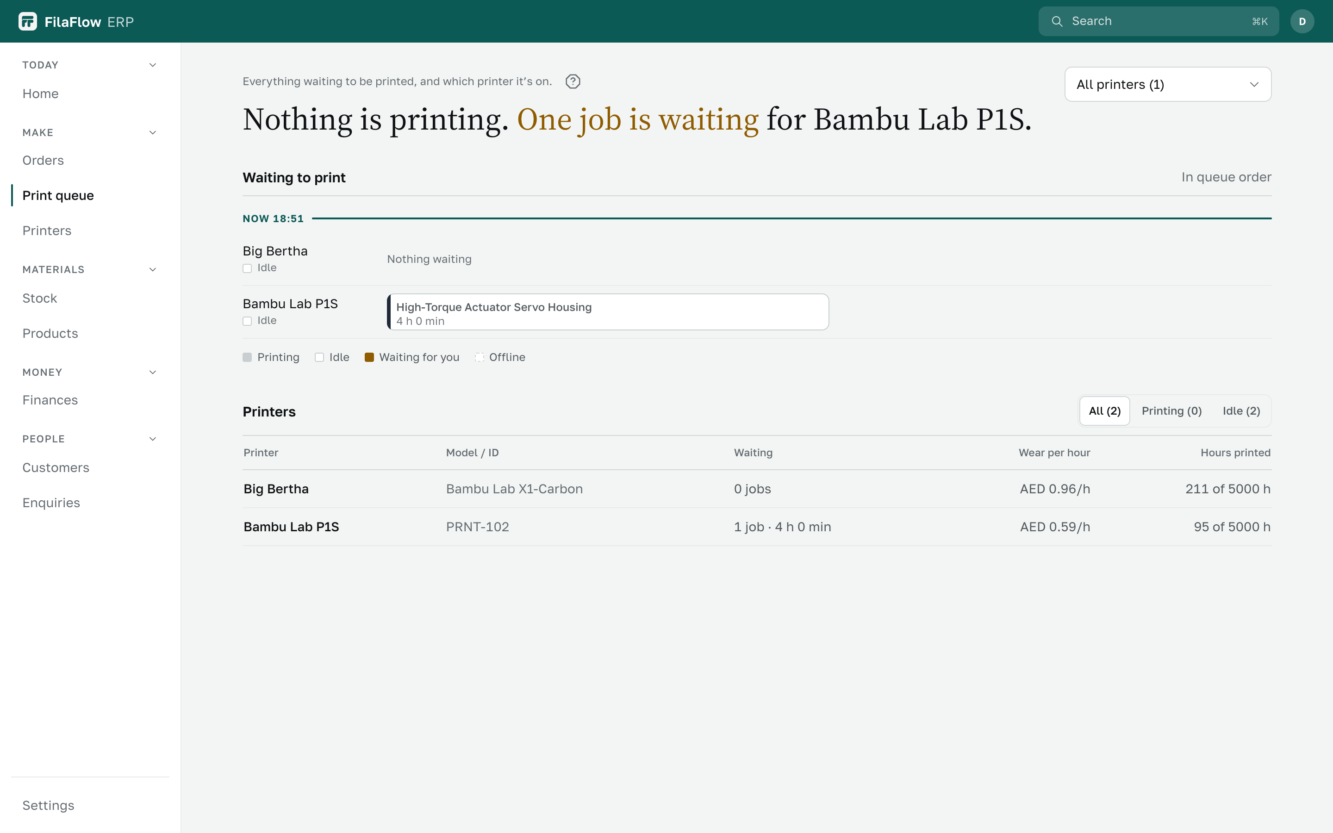Screen dimensions: 1333x833
Task: Collapse the MONEY sidebar section
Action: tap(153, 373)
